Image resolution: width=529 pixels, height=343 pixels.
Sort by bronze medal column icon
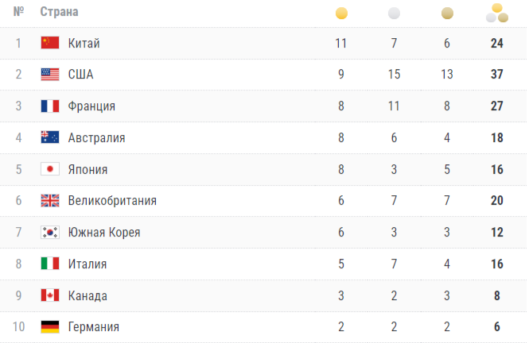click(447, 13)
